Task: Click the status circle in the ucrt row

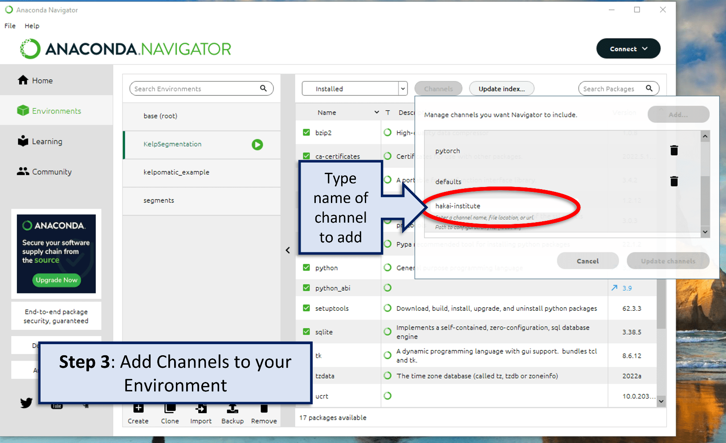Action: tap(387, 396)
